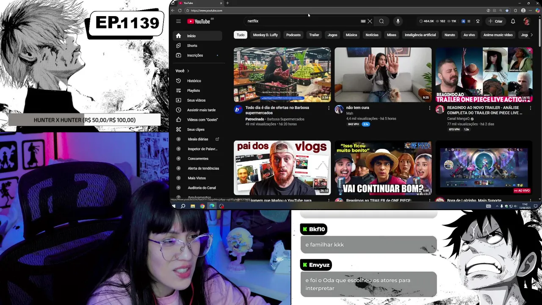Screen dimensions: 542x305
Task: Open File Explorer from the taskbar
Action: click(193, 206)
